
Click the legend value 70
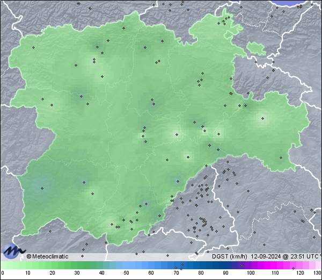pos(176,273)
